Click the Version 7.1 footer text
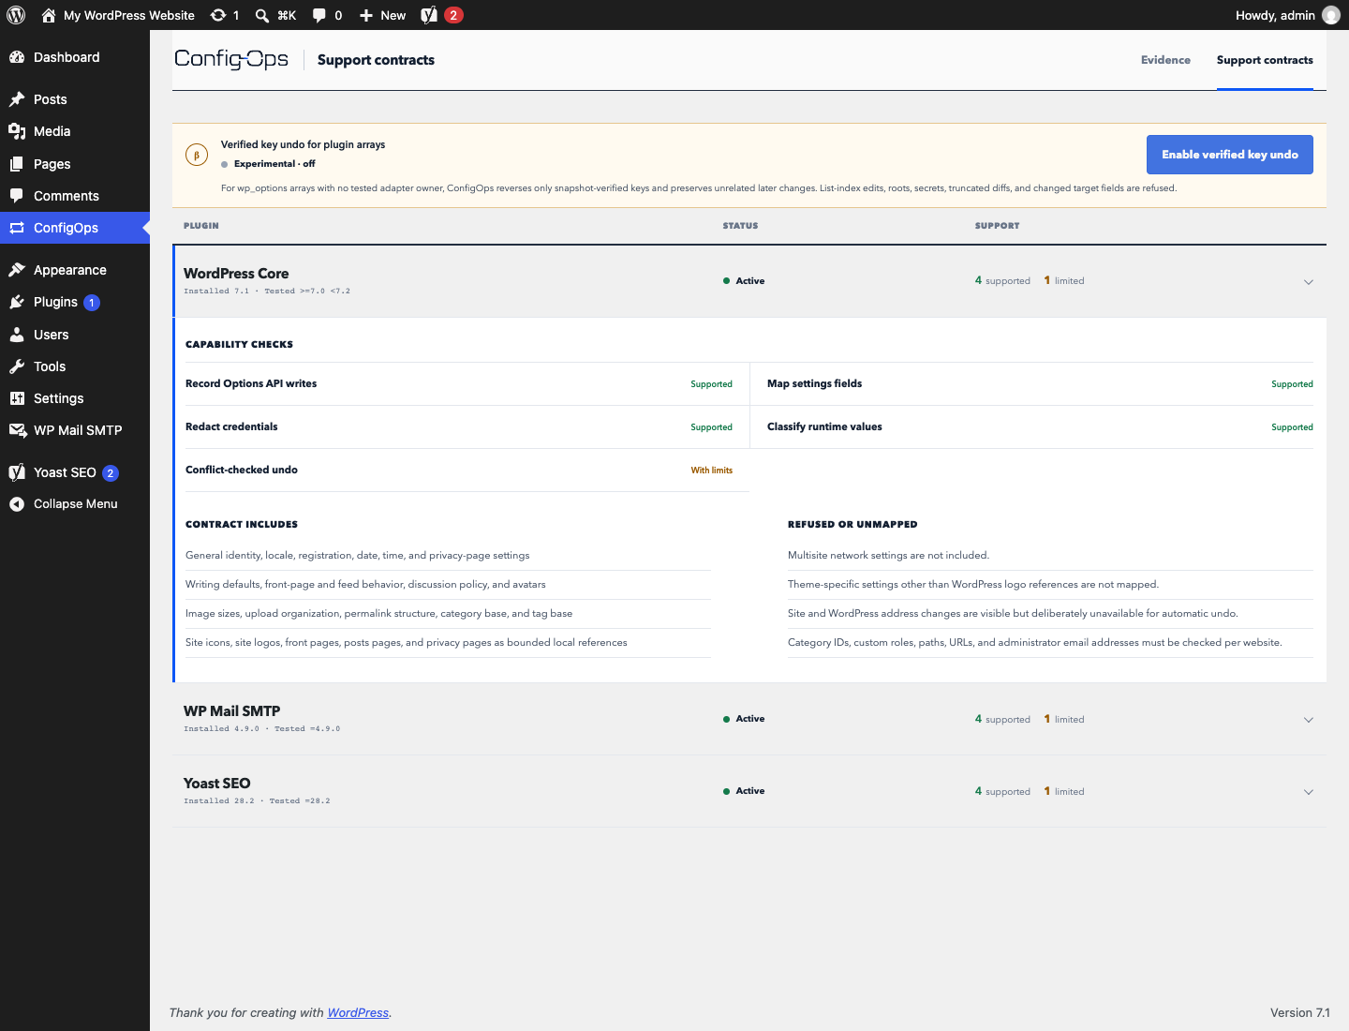This screenshot has height=1031, width=1349. tap(1300, 1012)
